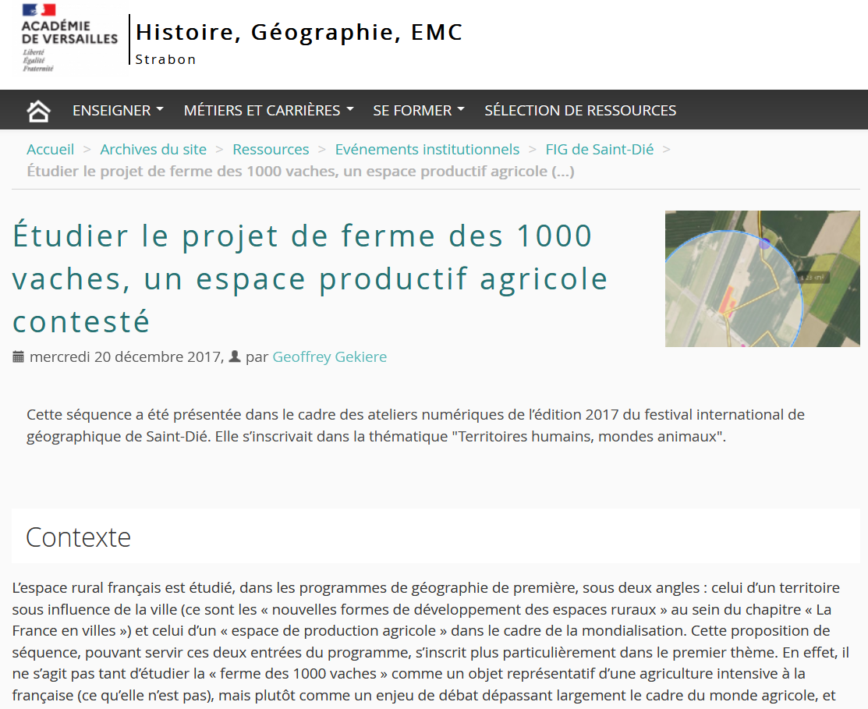The image size is (868, 709).
Task: Expand the SE FORMER dropdown
Action: point(419,111)
